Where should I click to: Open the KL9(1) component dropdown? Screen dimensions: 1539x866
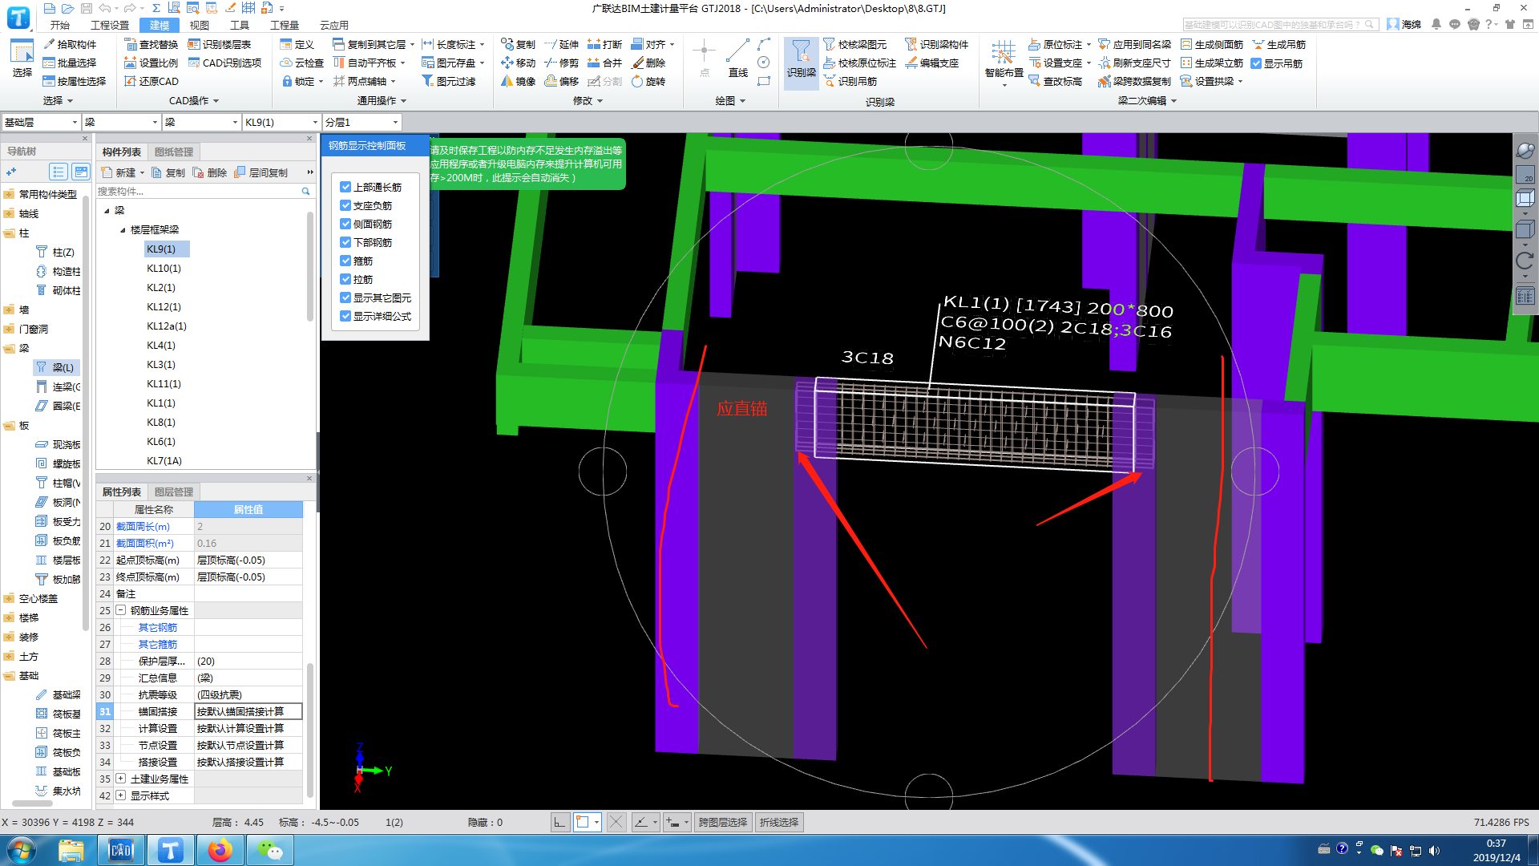[x=281, y=122]
